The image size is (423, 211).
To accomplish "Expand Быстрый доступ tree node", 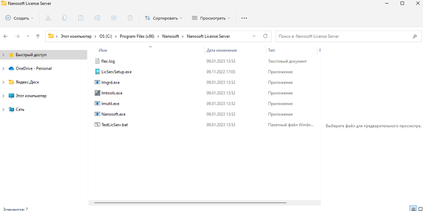I will point(3,55).
